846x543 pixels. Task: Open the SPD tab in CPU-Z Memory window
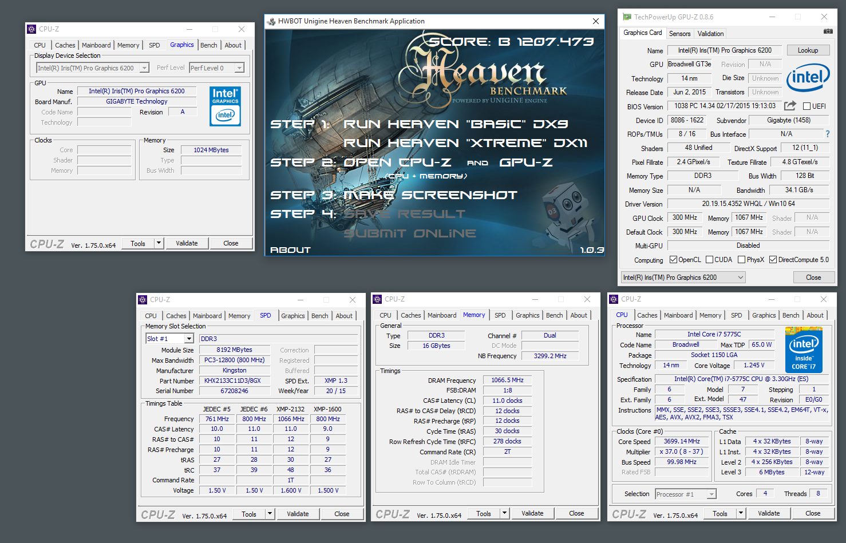pyautogui.click(x=500, y=315)
